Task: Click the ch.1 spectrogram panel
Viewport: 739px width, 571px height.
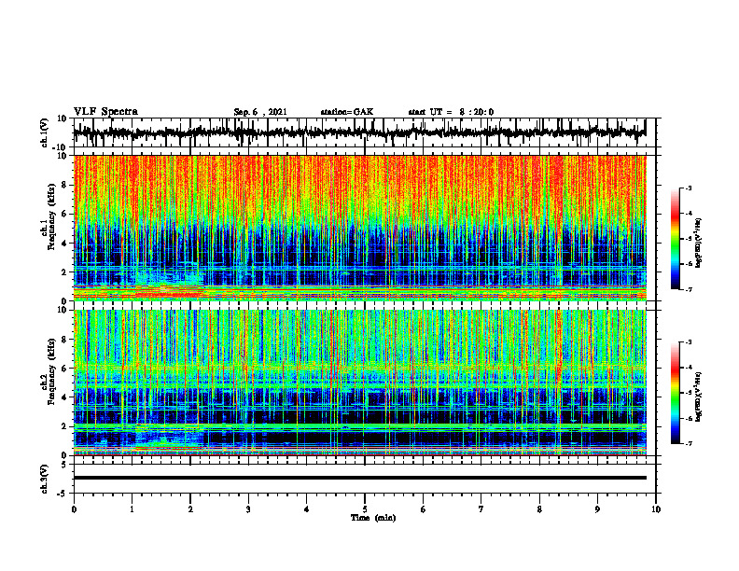Action: coord(360,228)
